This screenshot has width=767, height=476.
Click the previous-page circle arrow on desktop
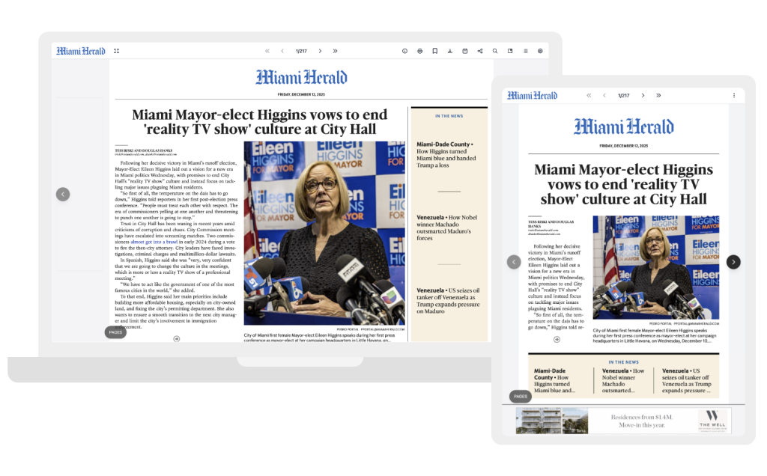coord(63,194)
